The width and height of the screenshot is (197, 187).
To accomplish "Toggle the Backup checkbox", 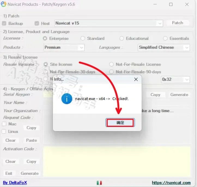I will pos(4,23).
